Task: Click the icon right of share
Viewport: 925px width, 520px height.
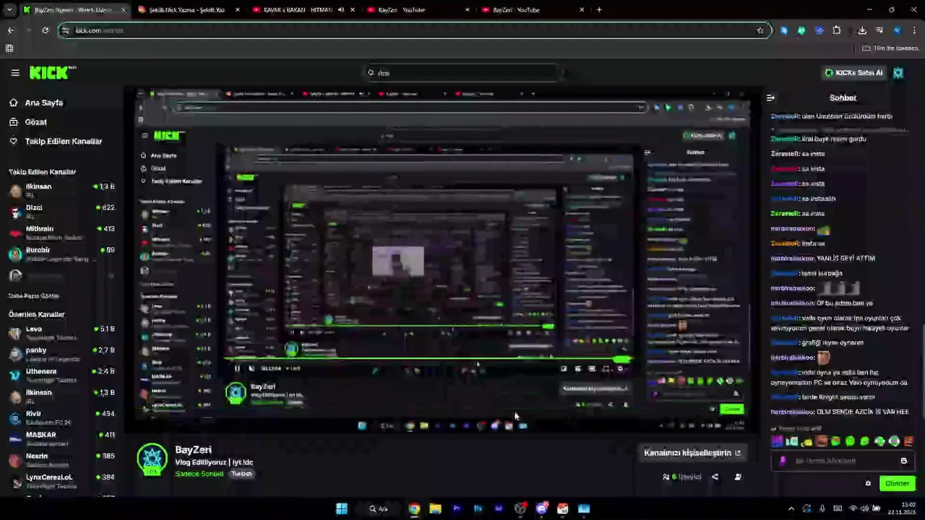Action: click(x=738, y=477)
